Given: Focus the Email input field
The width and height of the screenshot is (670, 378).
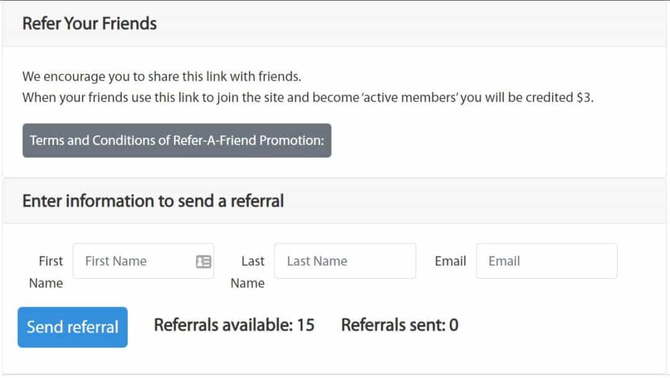Looking at the screenshot, I should click(547, 261).
